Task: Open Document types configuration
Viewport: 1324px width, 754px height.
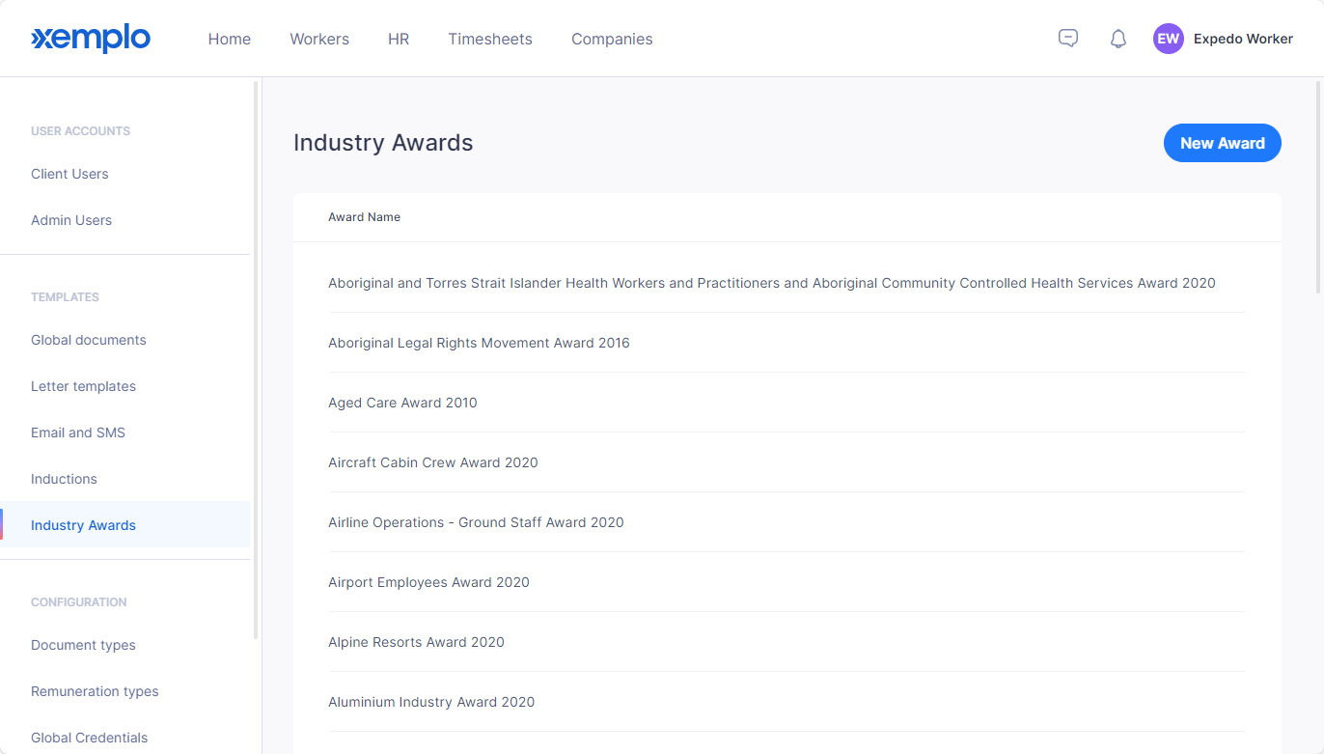Action: (x=83, y=645)
